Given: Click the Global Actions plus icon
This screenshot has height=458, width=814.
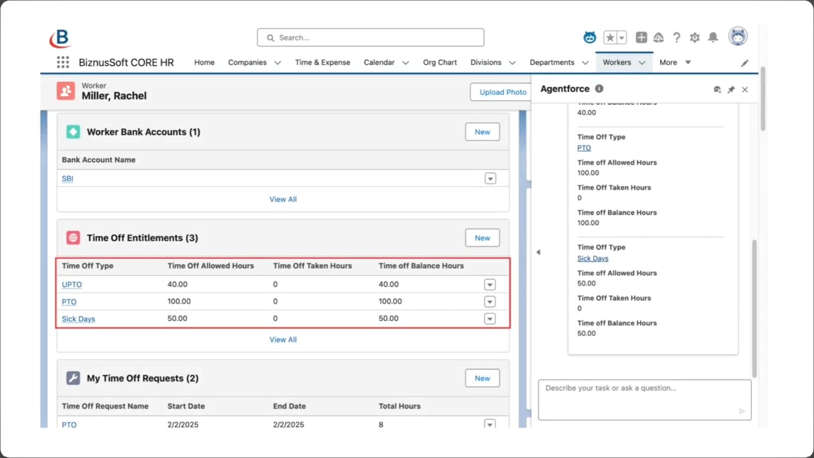Looking at the screenshot, I should click(x=641, y=37).
